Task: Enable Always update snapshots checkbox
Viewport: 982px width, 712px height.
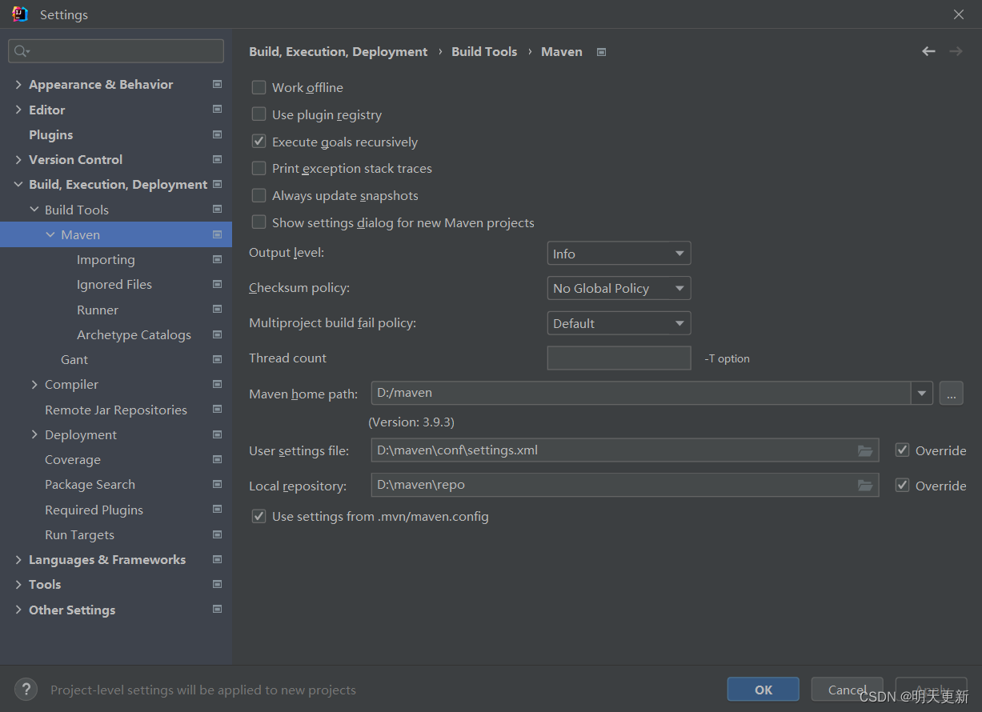Action: pos(259,195)
